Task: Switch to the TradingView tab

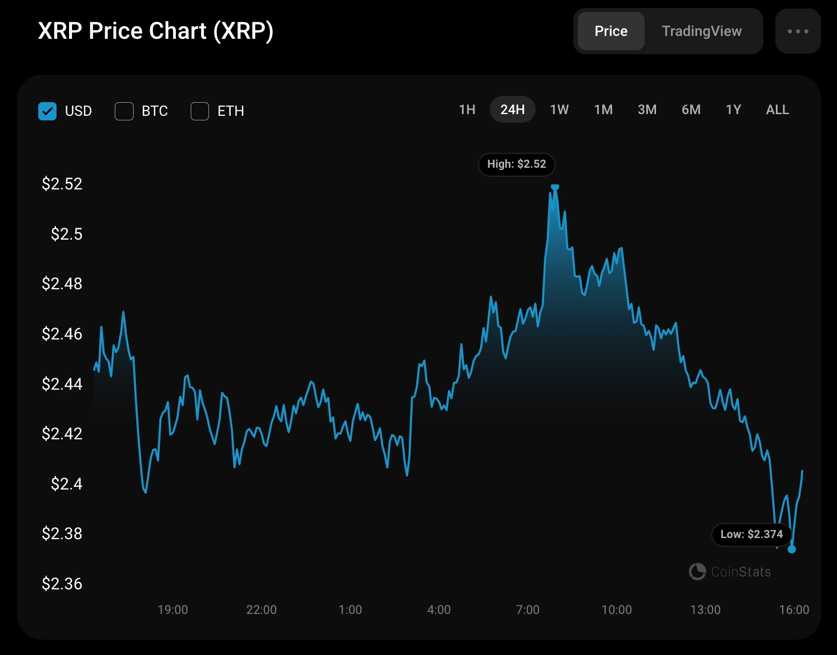Action: click(702, 31)
